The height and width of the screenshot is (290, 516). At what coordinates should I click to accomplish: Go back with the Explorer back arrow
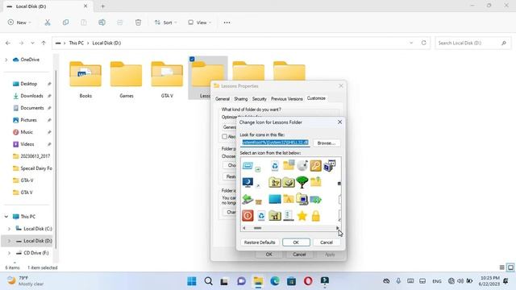tap(8, 43)
